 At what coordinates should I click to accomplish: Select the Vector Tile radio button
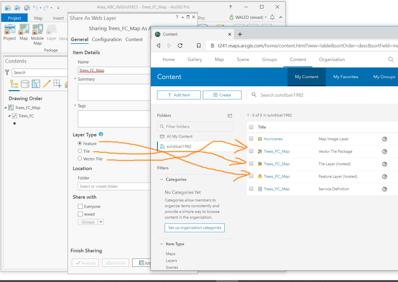(x=80, y=158)
